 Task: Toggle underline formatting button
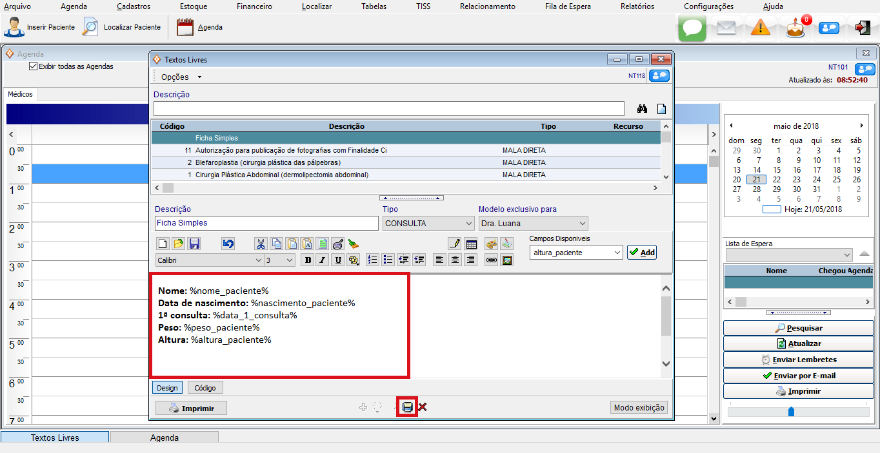337,260
